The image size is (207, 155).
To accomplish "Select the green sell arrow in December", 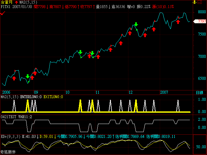I will 136,24.
